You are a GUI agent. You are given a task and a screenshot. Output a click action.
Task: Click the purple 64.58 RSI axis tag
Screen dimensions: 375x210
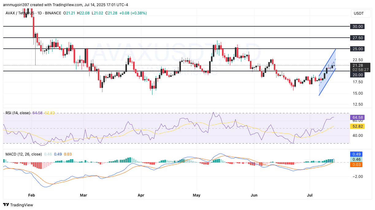tap(357, 117)
